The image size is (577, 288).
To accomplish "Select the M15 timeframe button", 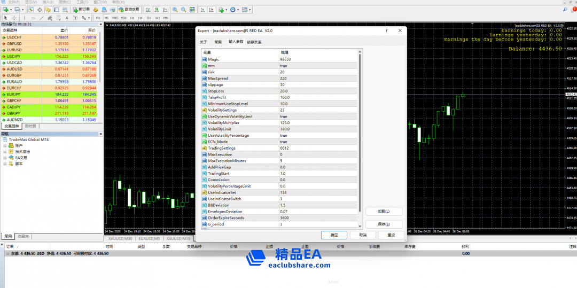I will [115, 18].
